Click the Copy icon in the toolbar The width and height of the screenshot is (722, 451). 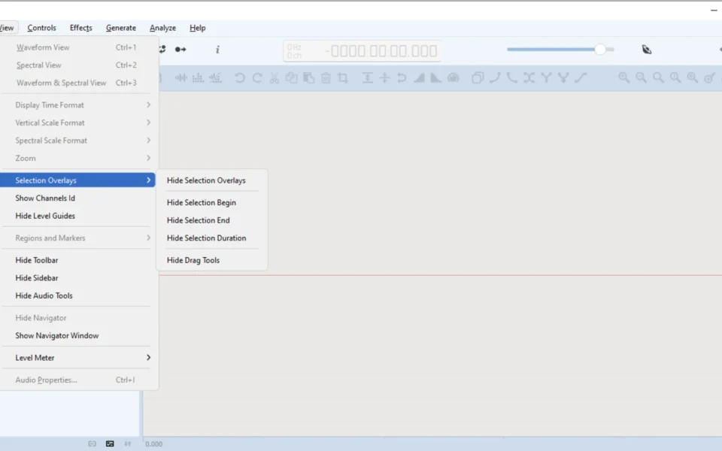point(292,77)
